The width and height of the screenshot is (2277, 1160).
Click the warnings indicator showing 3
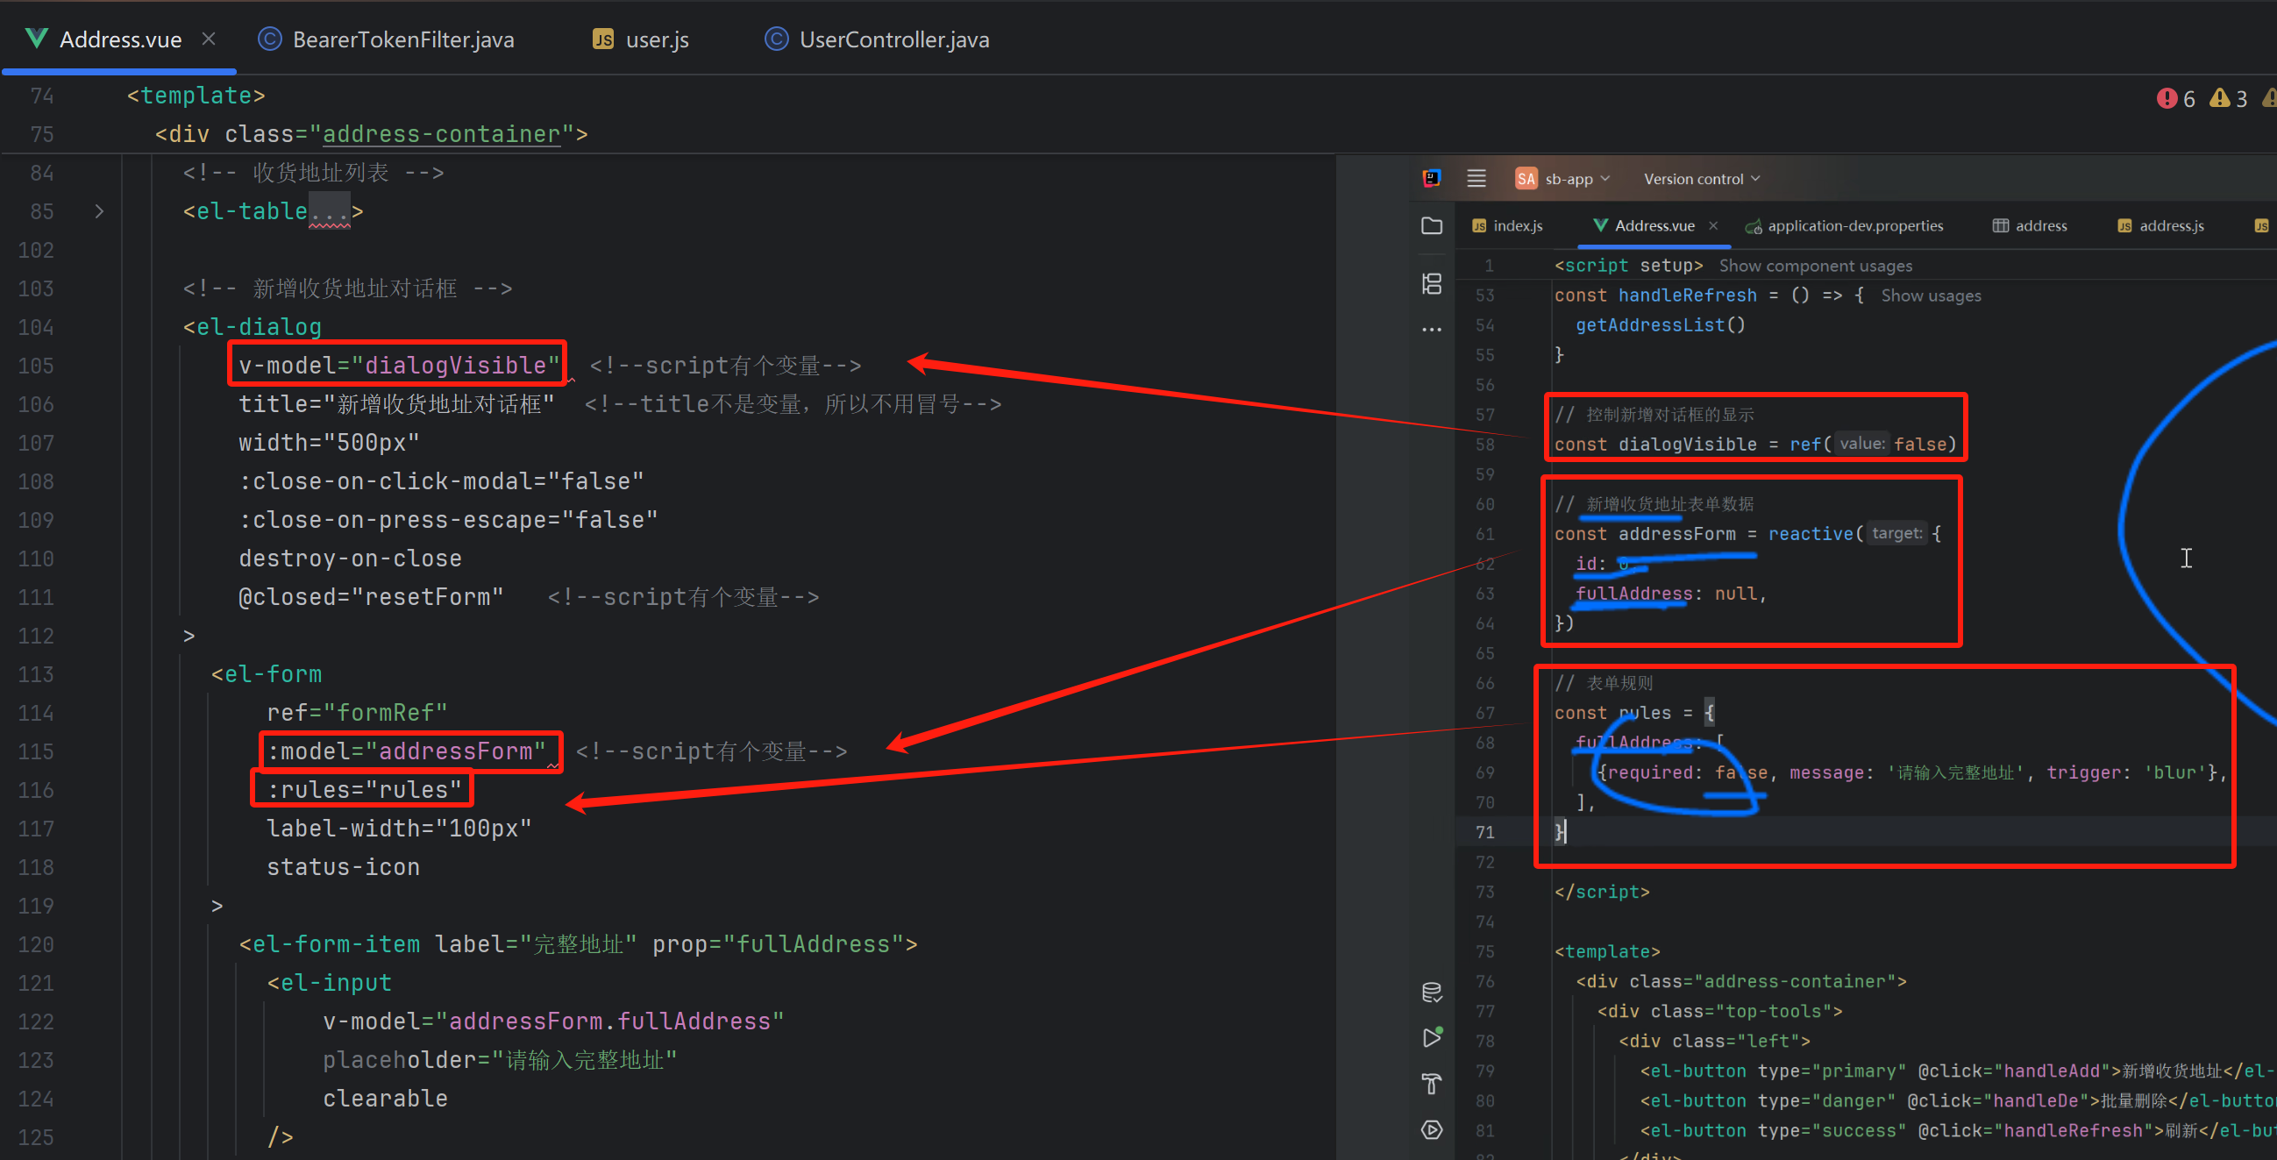[2228, 99]
